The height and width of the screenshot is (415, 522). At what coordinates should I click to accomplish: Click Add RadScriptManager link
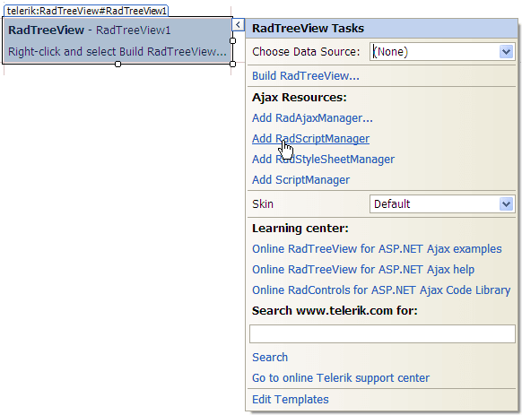click(x=310, y=139)
